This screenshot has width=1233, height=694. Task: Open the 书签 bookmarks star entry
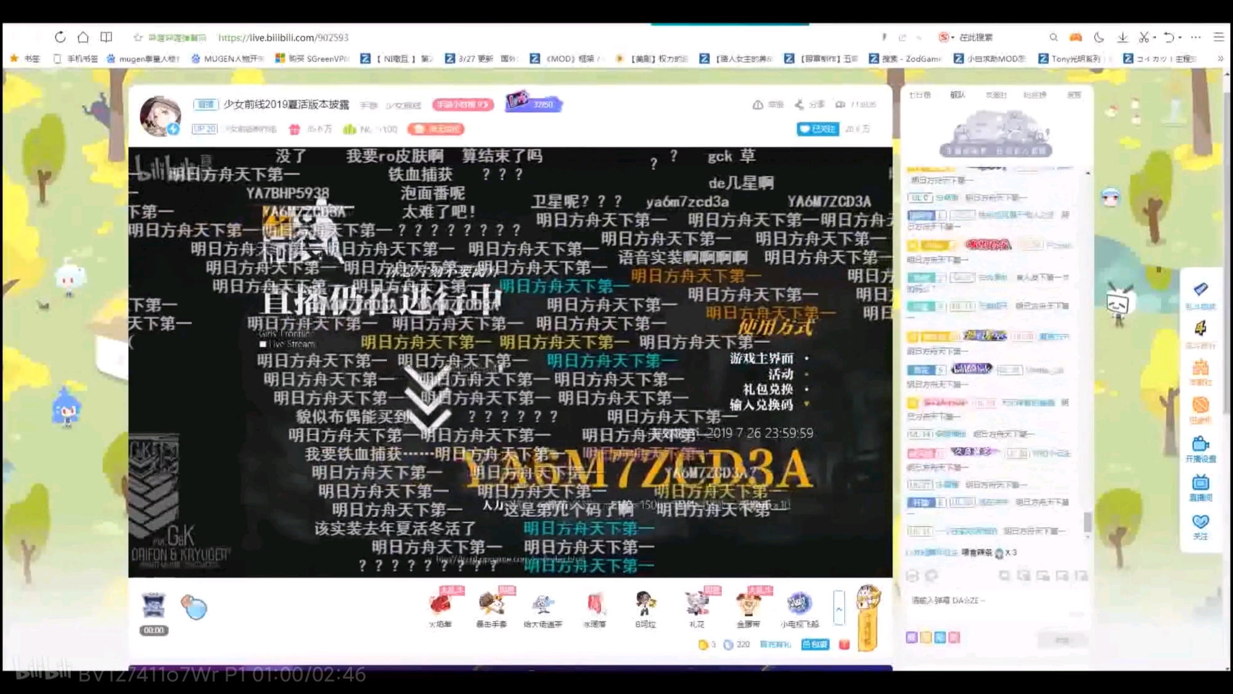pos(25,59)
